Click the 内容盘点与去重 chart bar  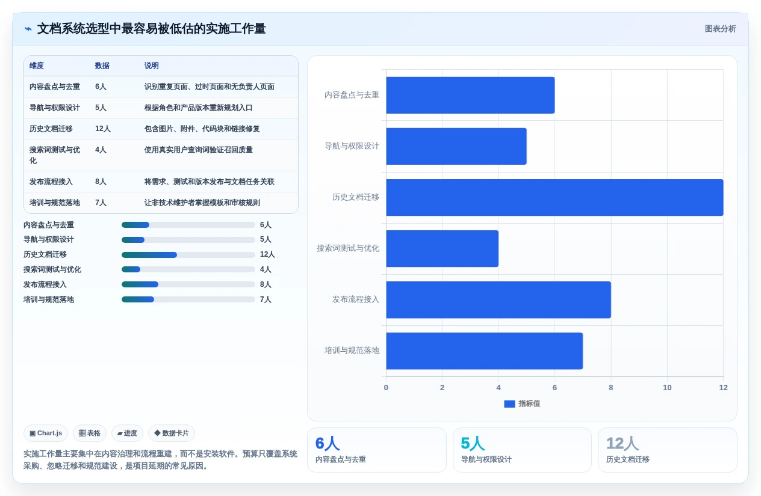point(470,95)
